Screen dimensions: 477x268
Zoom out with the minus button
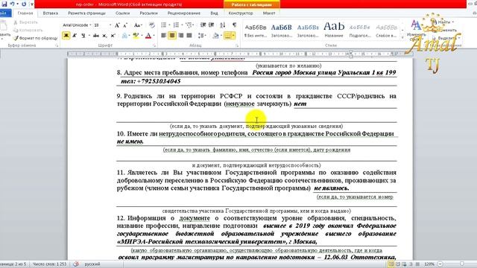click(440, 264)
